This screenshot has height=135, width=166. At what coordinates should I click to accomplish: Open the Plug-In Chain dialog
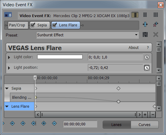pyautogui.click(x=145, y=24)
